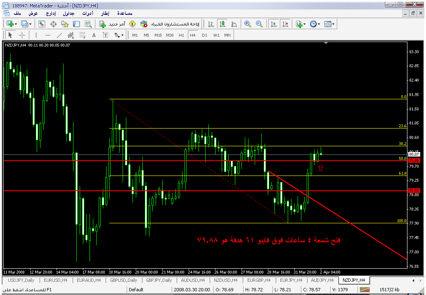
Task: Open the Market Watch window icon
Action: (x=42, y=24)
